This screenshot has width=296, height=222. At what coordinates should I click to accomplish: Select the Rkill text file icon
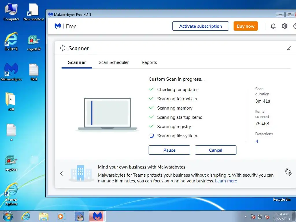click(34, 72)
